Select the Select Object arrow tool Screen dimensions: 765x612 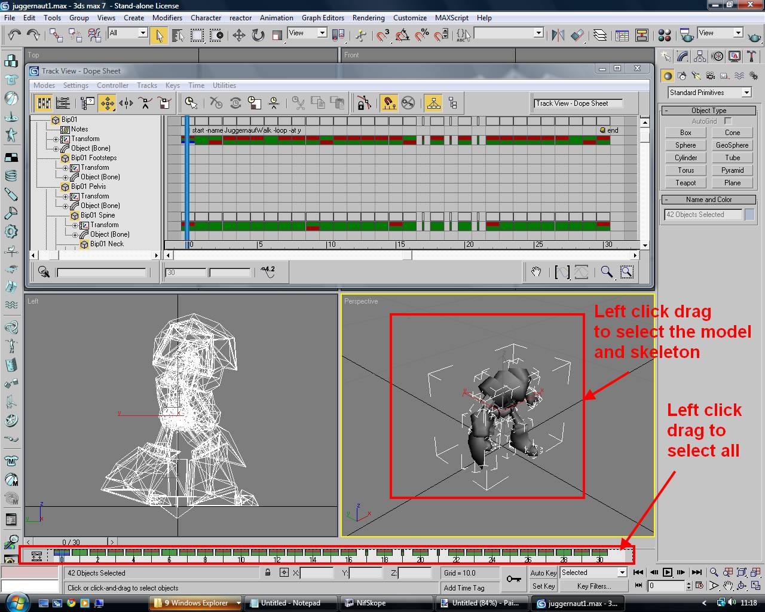(x=159, y=35)
